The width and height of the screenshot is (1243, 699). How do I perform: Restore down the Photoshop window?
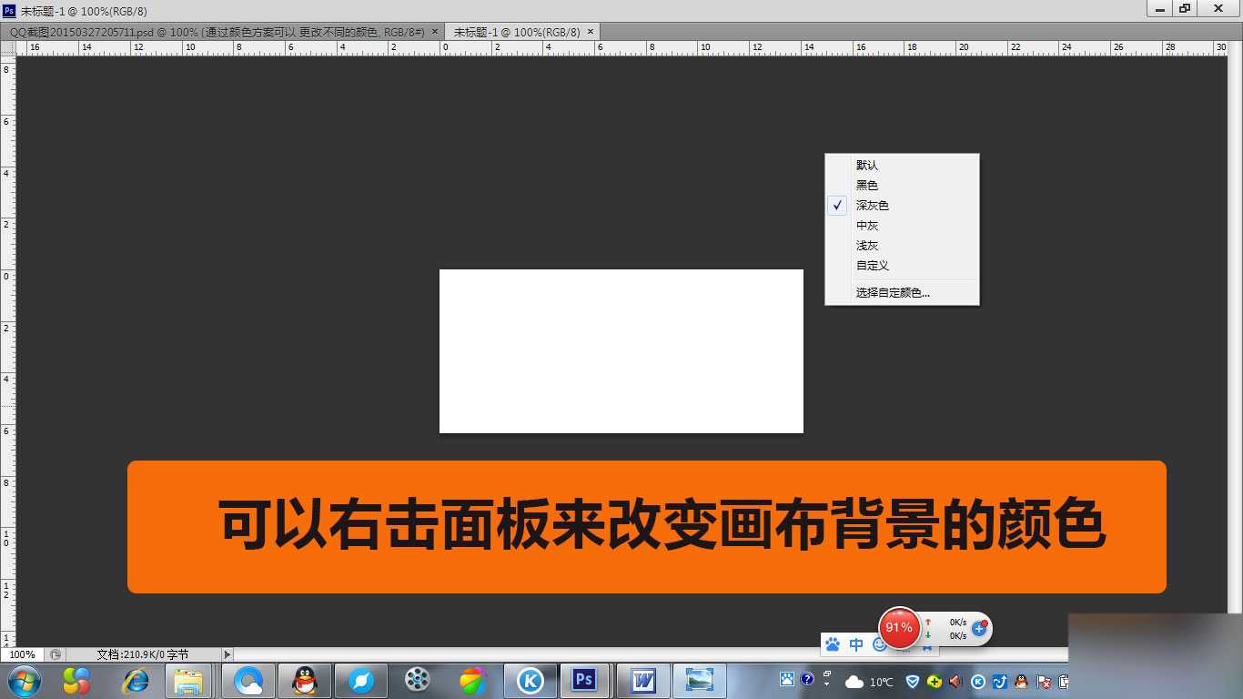tap(1184, 8)
